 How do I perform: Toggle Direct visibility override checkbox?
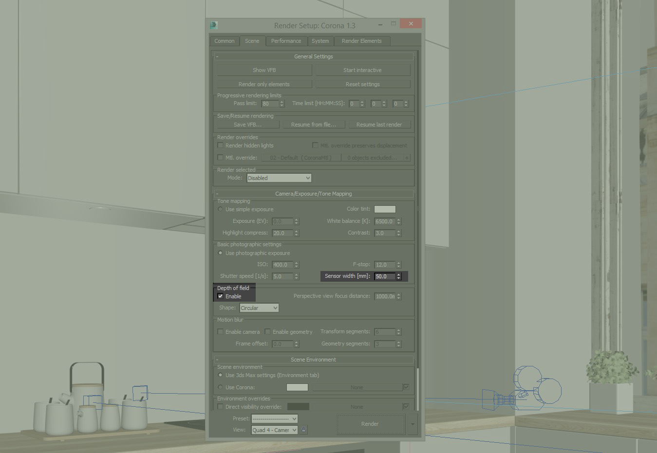[x=221, y=407]
